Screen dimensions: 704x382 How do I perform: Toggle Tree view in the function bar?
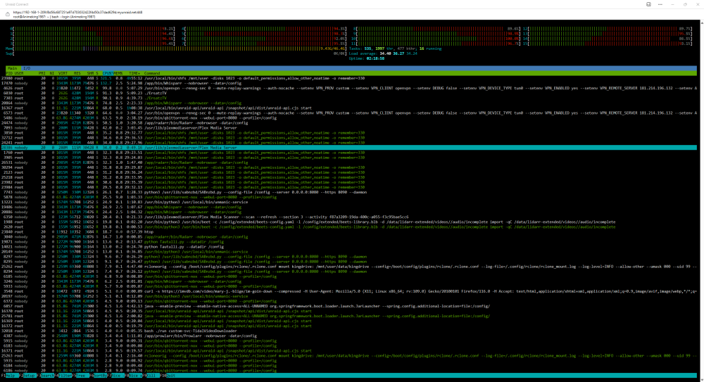81,376
